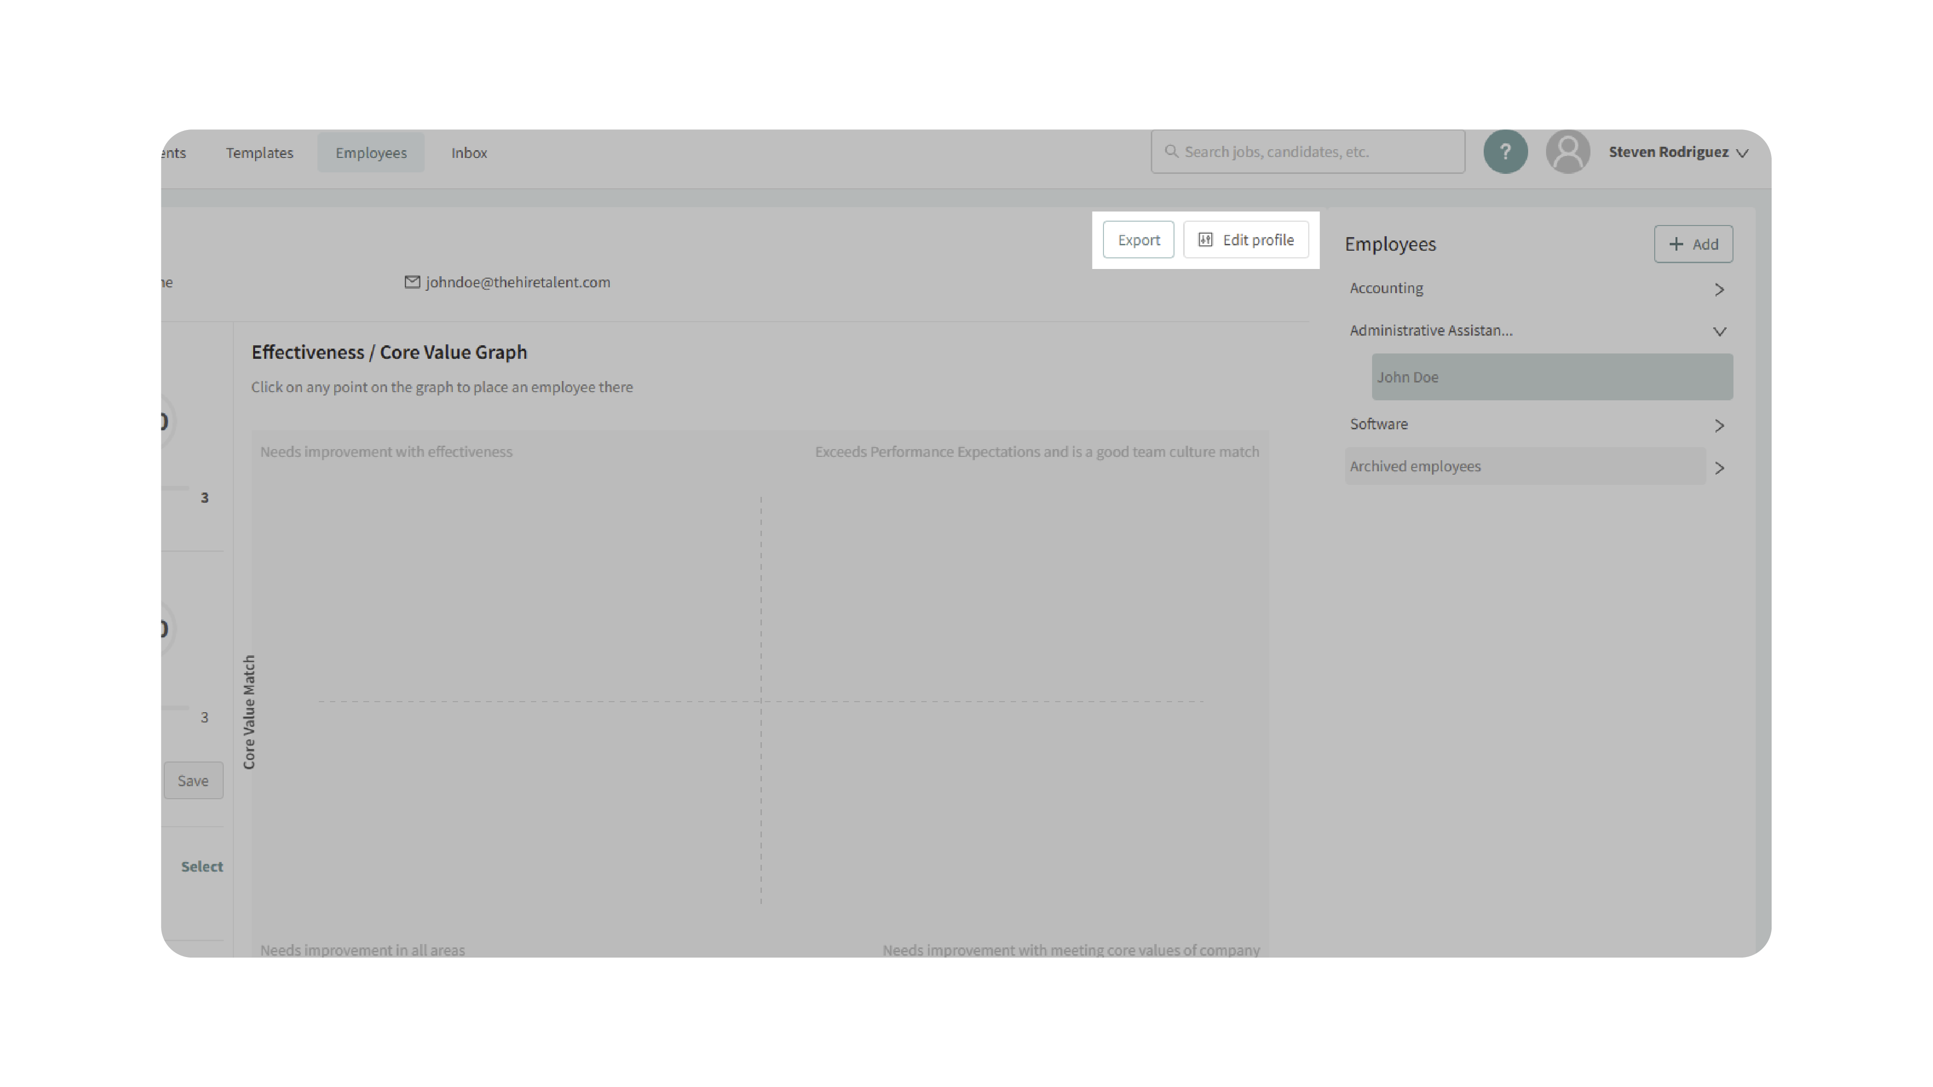Screen dimensions: 1933x1087
Task: Click the Export button
Action: [1138, 240]
